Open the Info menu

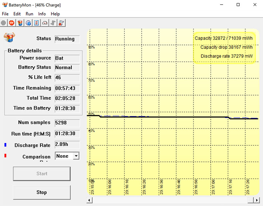42,14
